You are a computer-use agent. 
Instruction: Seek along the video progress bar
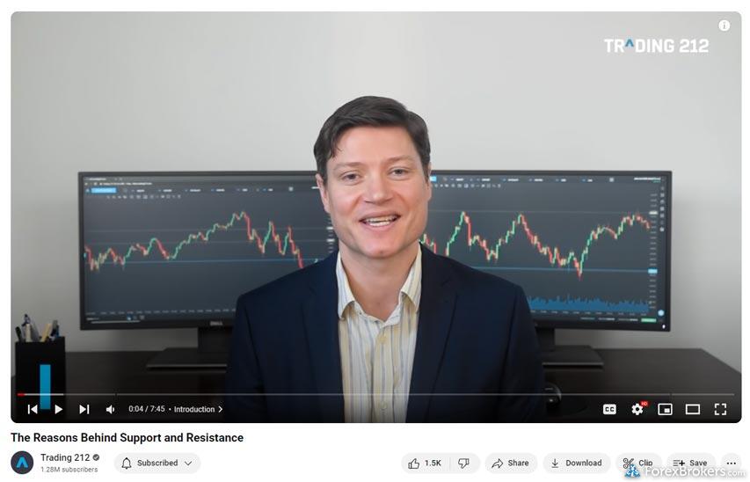(x=375, y=394)
